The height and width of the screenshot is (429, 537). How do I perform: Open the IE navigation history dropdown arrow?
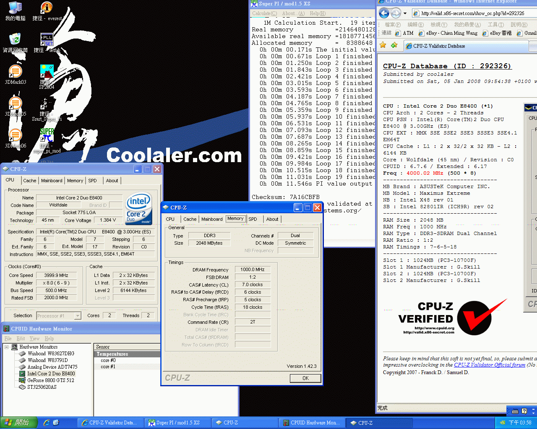(x=405, y=13)
